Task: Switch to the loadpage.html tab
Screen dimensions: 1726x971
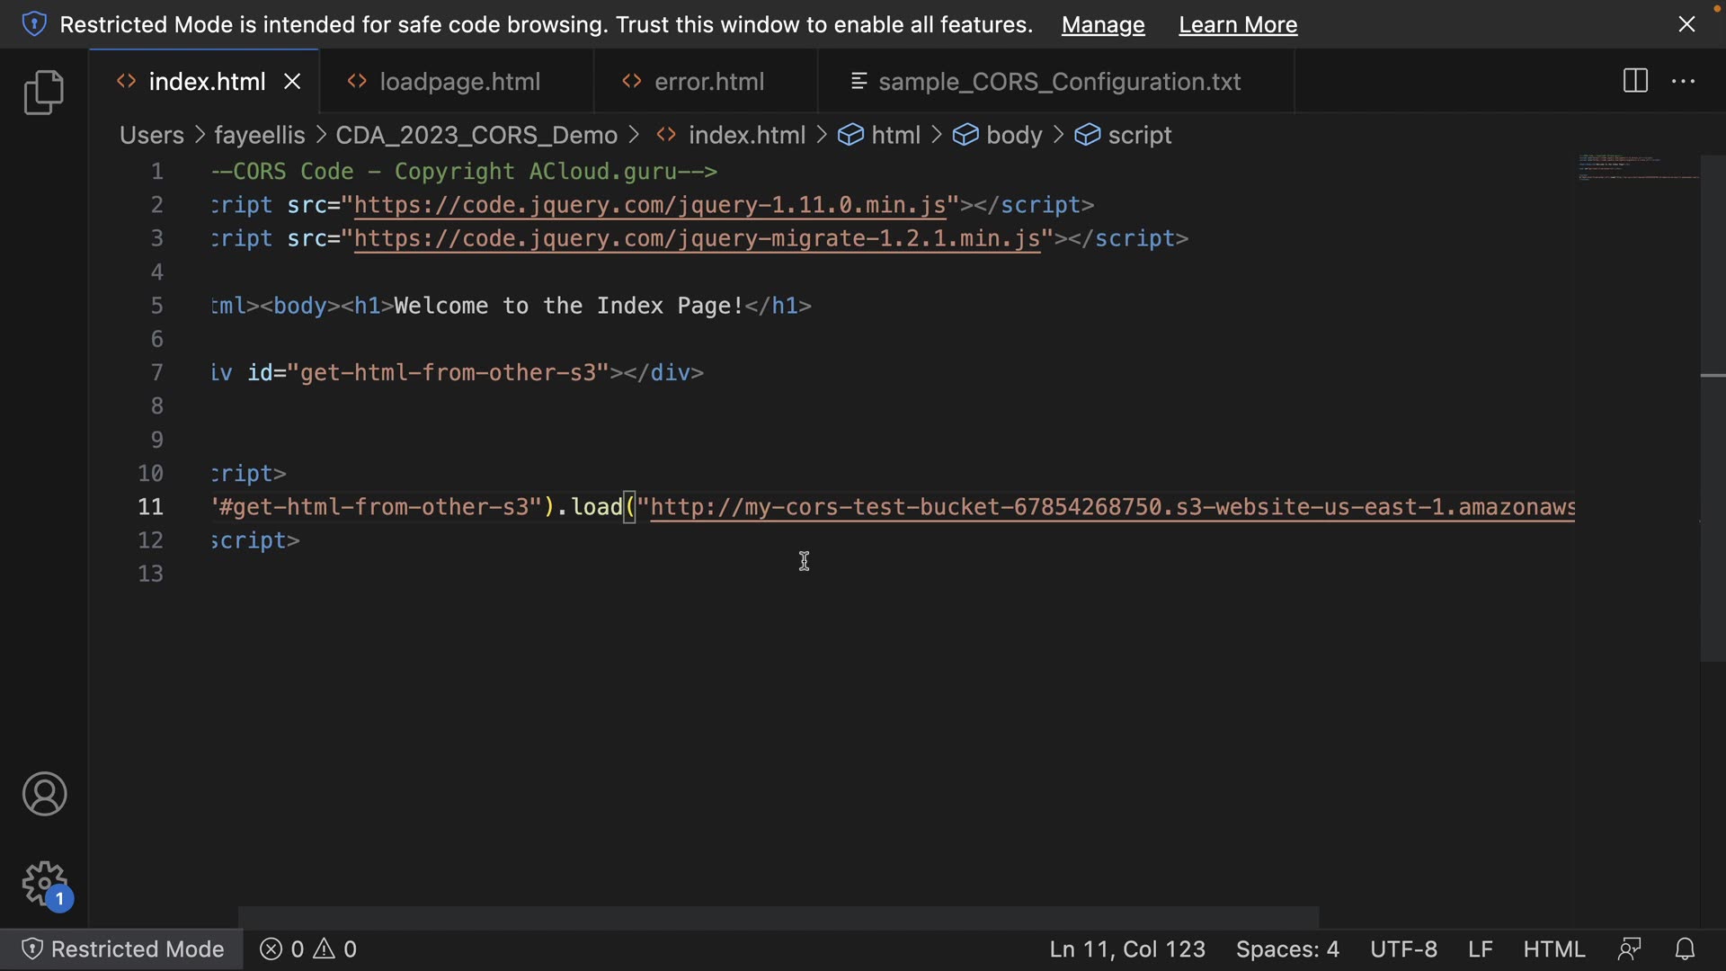Action: point(458,82)
